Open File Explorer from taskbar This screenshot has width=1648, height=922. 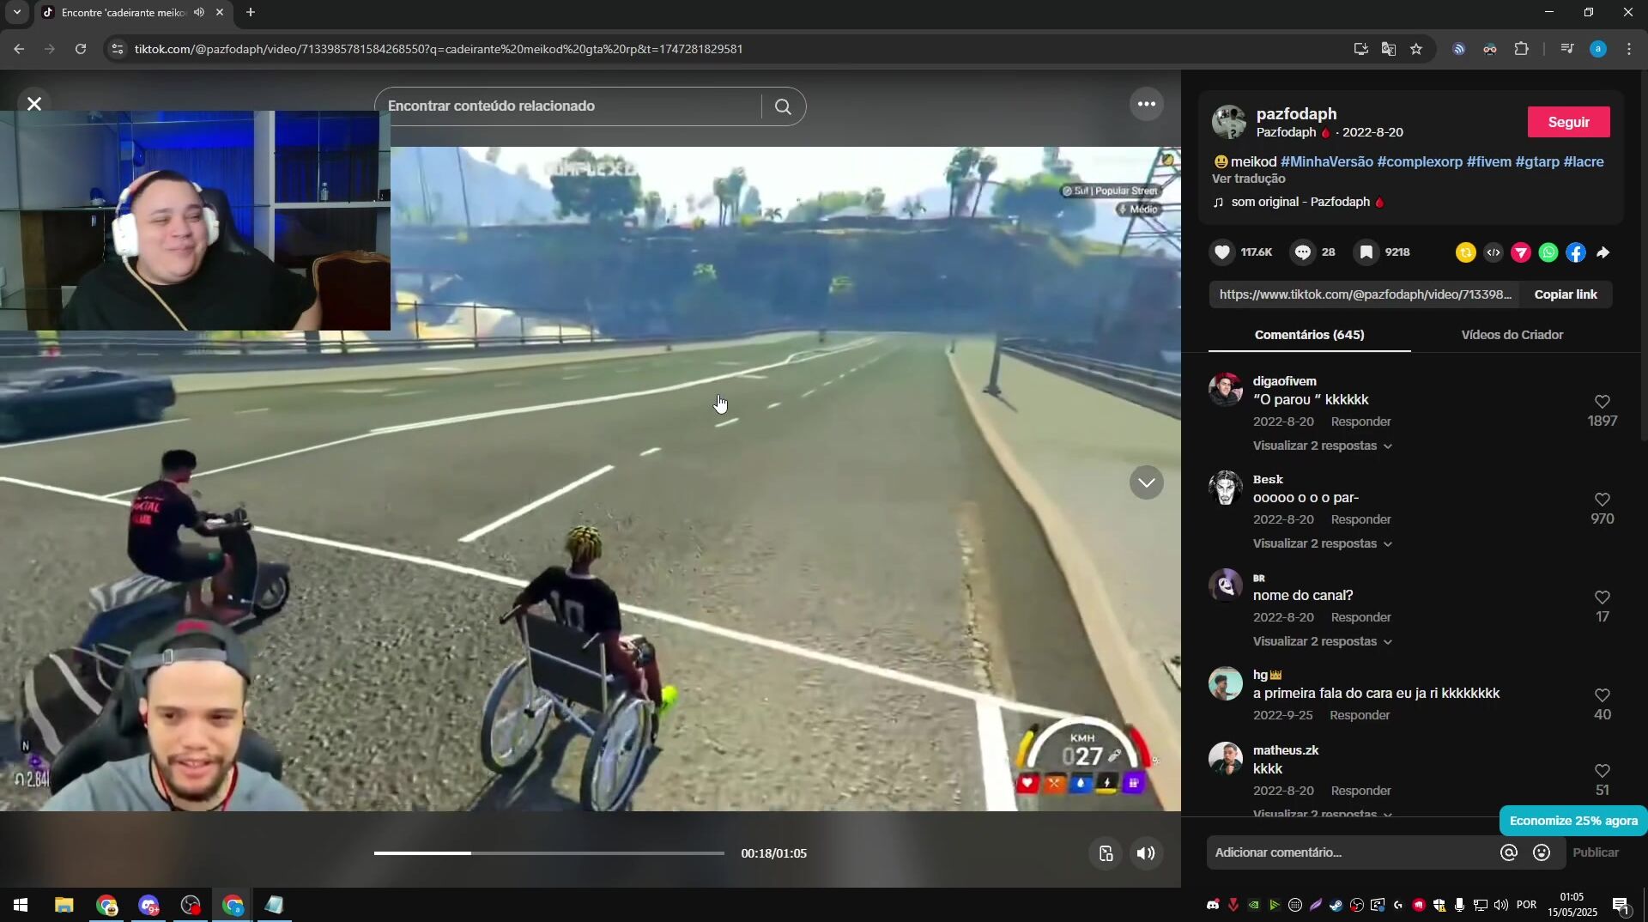64,905
